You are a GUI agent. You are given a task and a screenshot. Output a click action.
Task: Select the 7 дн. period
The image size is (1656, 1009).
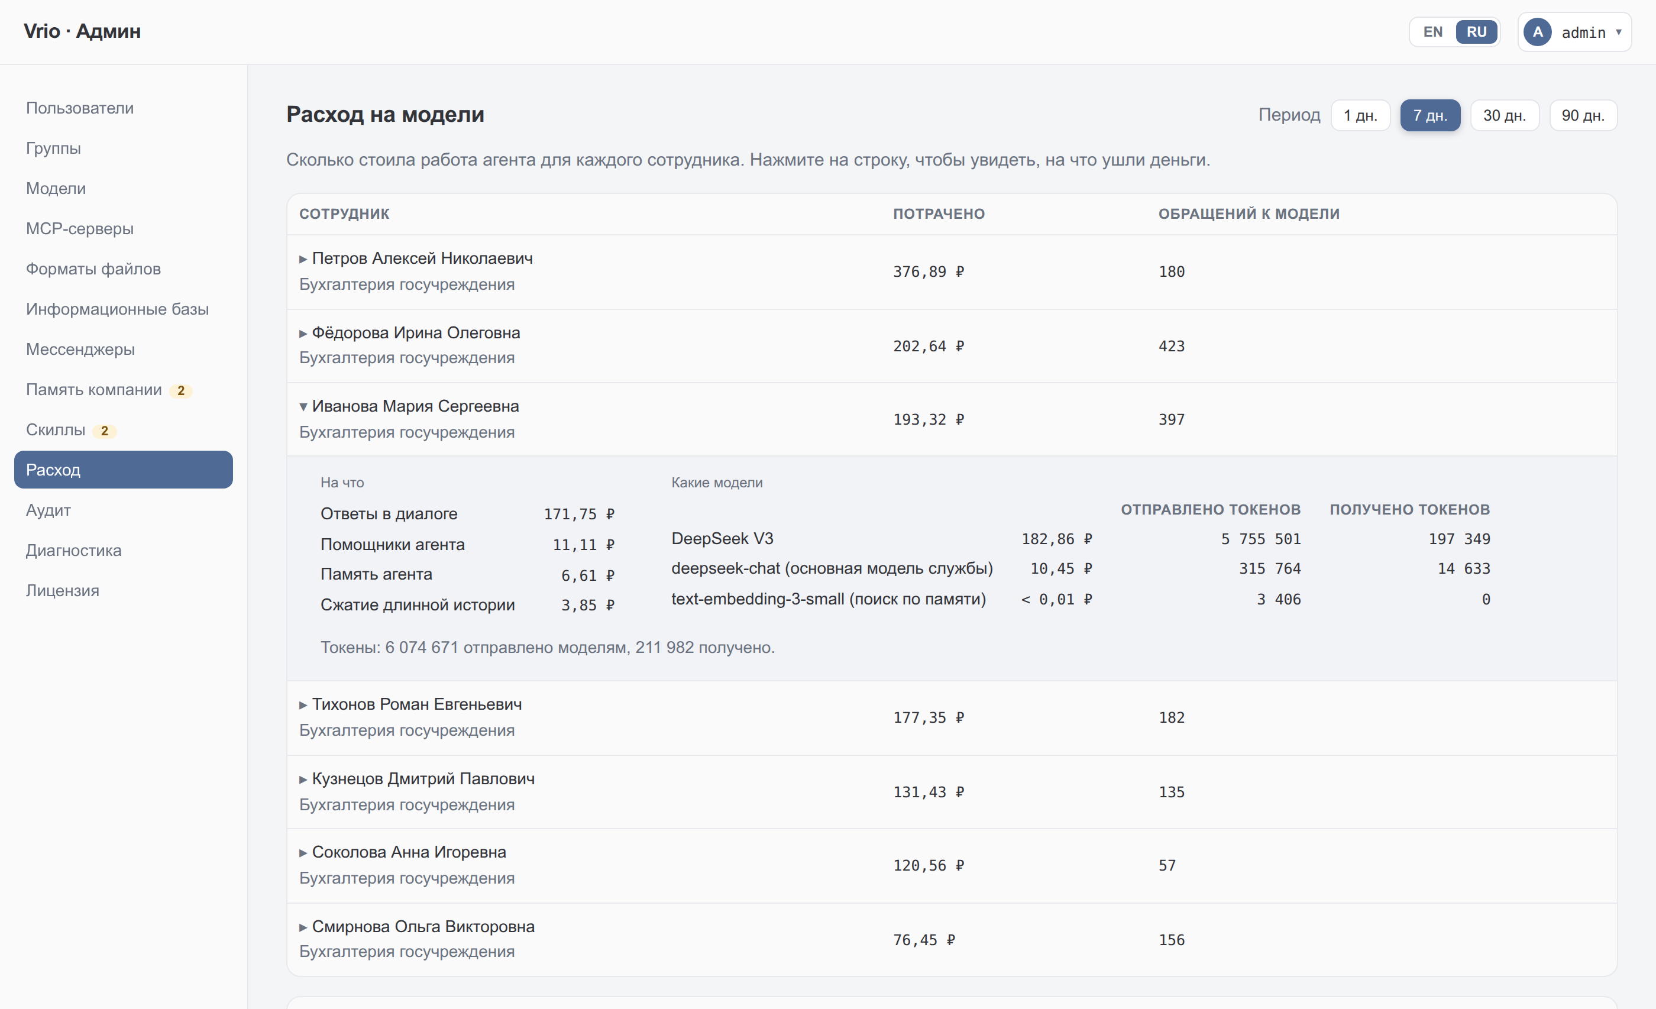1429,115
